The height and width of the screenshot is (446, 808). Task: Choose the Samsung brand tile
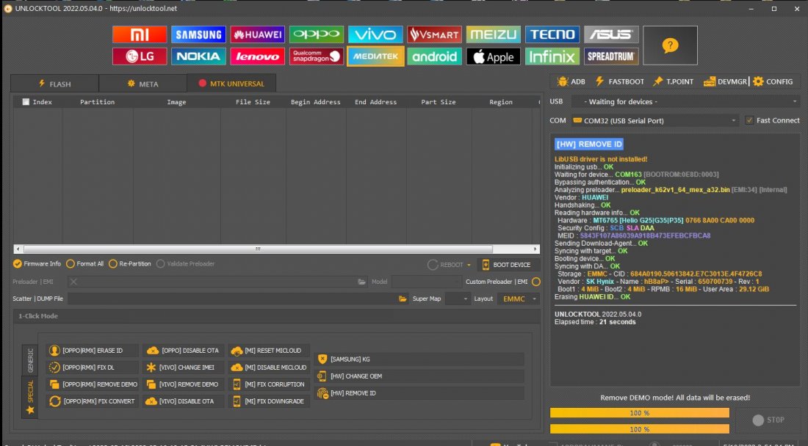click(198, 34)
